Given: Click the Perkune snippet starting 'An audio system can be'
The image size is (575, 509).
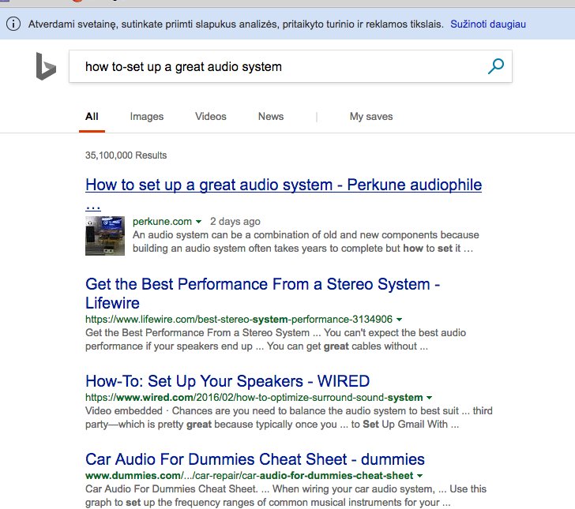Looking at the screenshot, I should 306,241.
